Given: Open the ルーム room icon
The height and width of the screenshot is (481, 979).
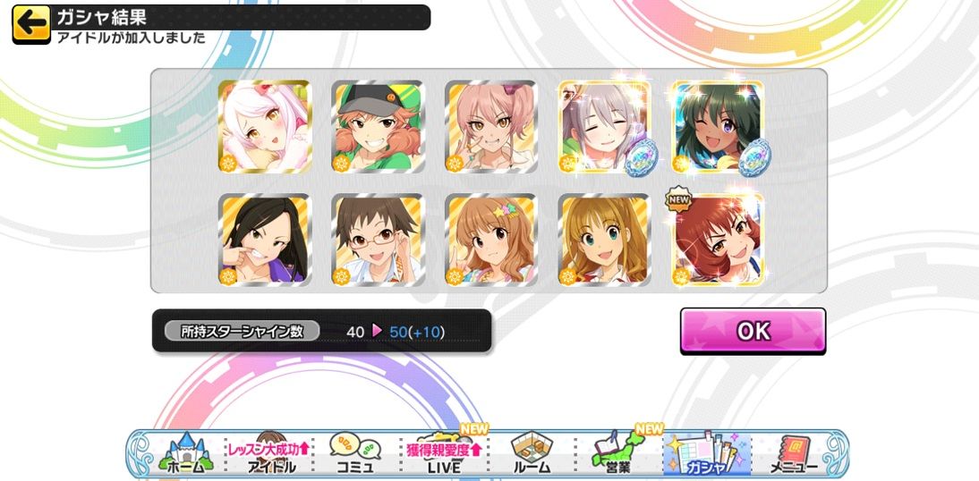Looking at the screenshot, I should [x=532, y=453].
